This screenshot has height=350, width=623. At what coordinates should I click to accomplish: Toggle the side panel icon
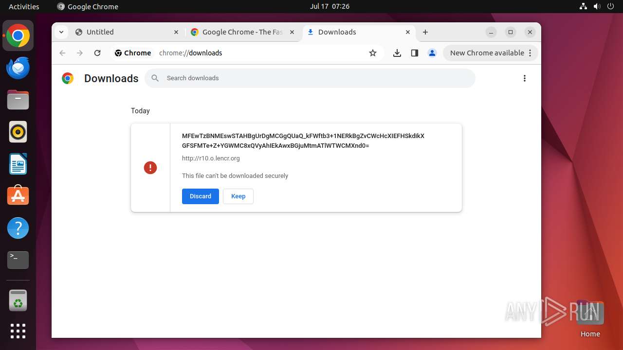[415, 53]
